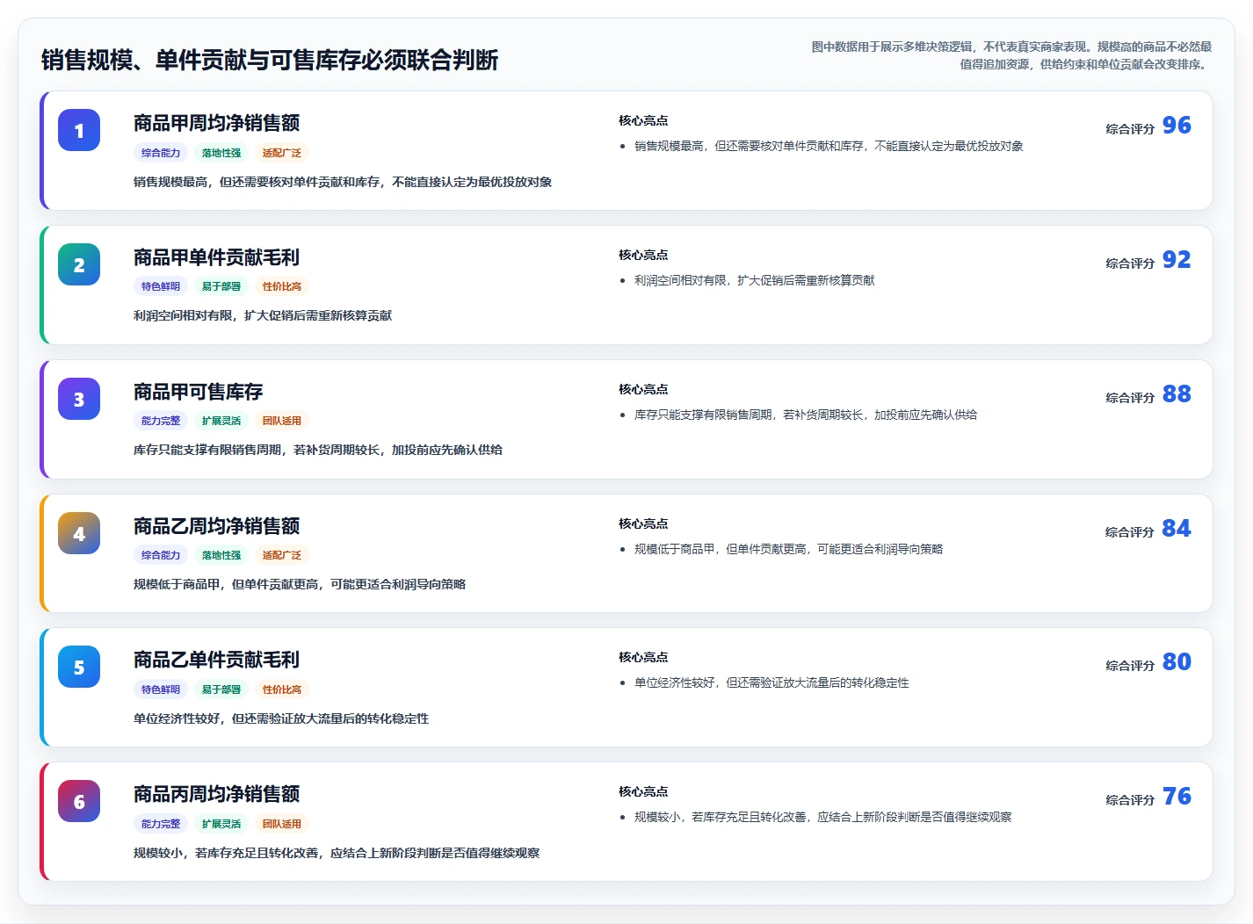Select the 商品乙周均净销售额 card title

click(x=216, y=526)
